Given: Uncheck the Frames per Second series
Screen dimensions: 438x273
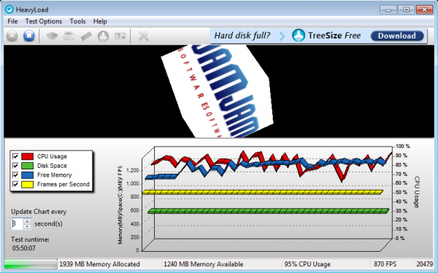Looking at the screenshot, I should point(15,184).
